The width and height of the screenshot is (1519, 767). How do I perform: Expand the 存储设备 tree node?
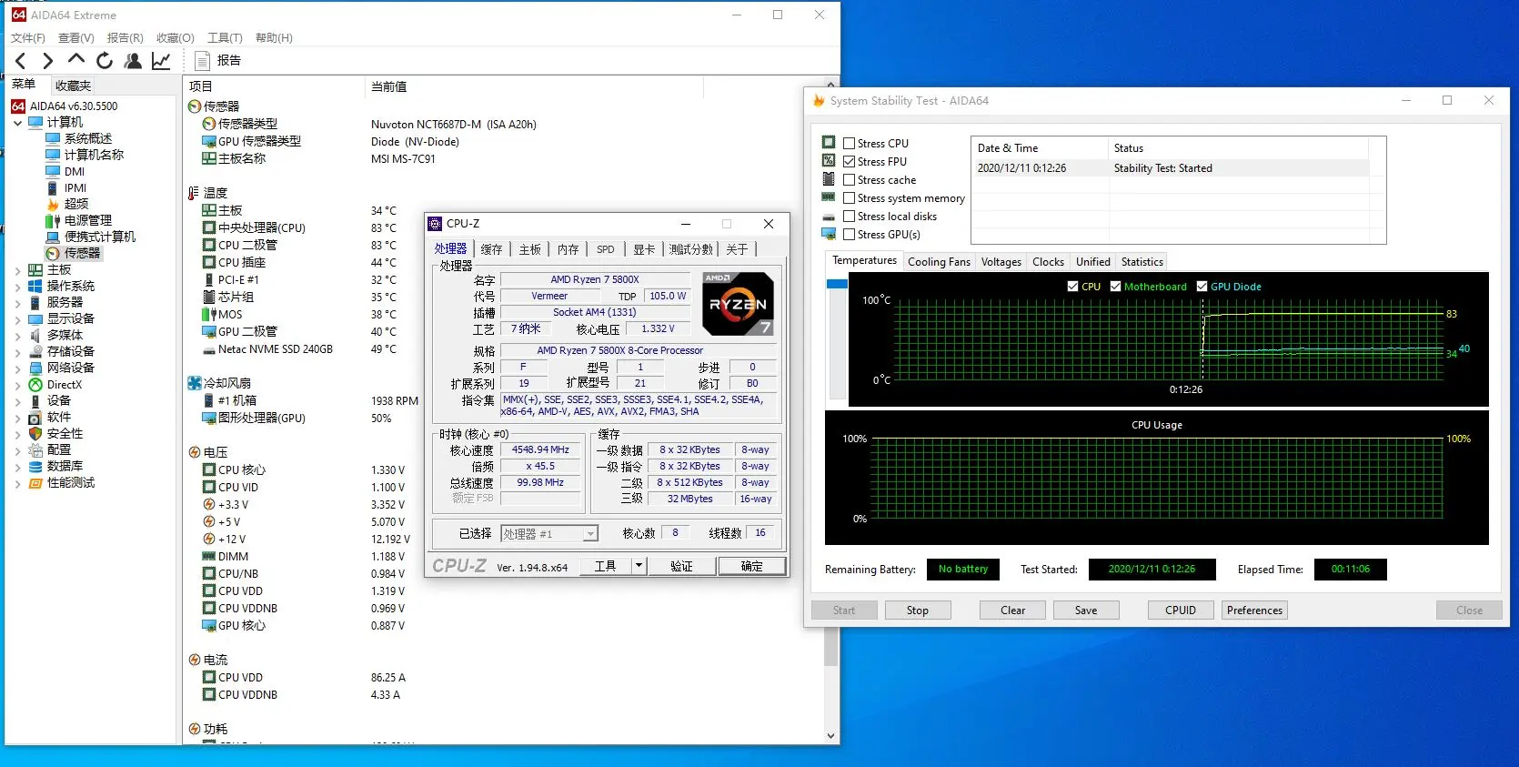(x=17, y=352)
